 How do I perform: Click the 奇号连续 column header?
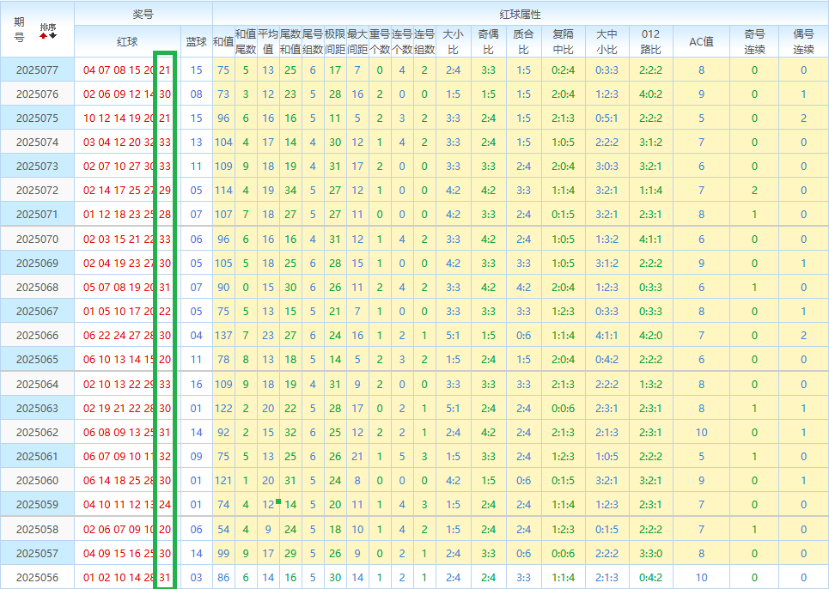click(754, 42)
